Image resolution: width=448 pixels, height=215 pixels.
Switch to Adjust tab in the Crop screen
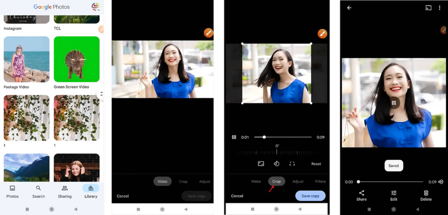pos(298,181)
